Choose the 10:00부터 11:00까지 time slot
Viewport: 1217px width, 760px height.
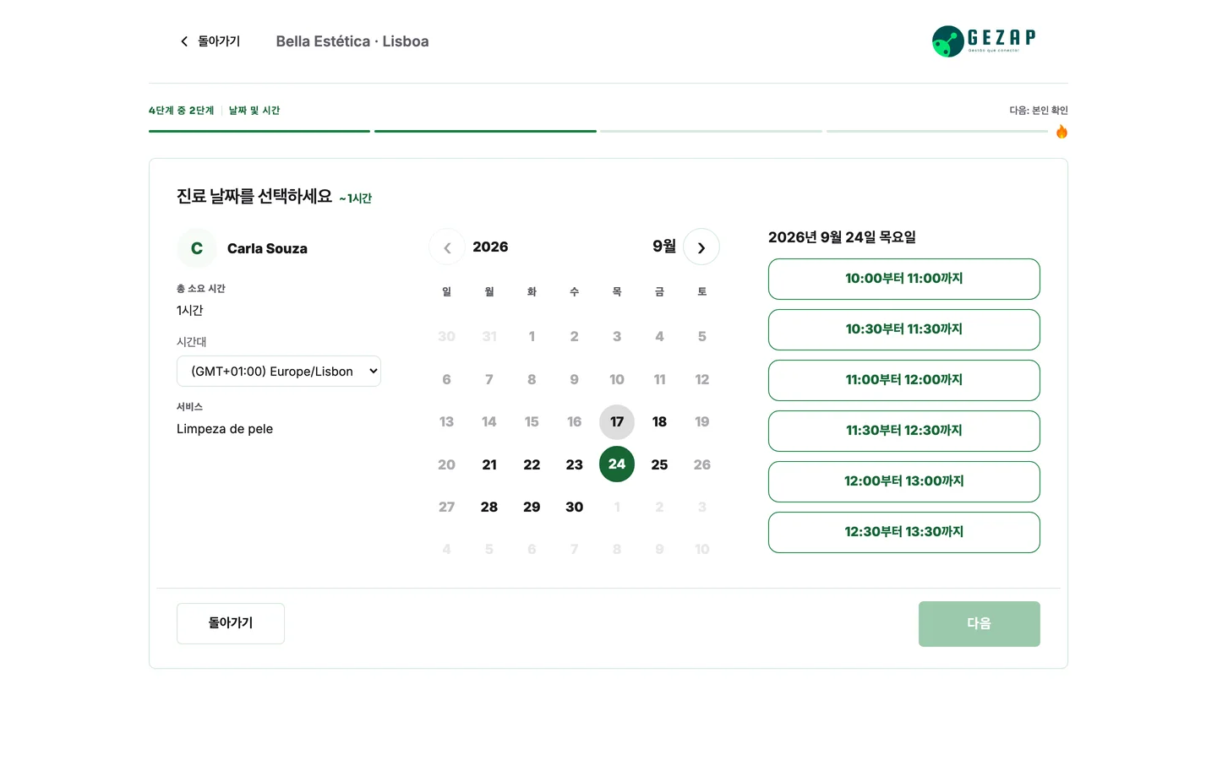point(904,279)
